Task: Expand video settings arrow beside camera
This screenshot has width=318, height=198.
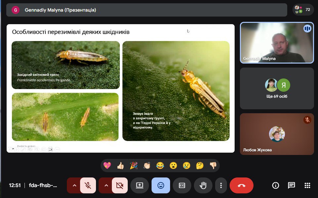Action: 106,185
